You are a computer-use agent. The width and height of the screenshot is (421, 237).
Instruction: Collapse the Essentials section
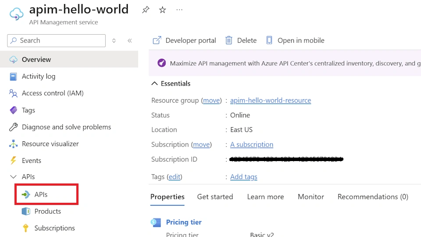click(154, 83)
